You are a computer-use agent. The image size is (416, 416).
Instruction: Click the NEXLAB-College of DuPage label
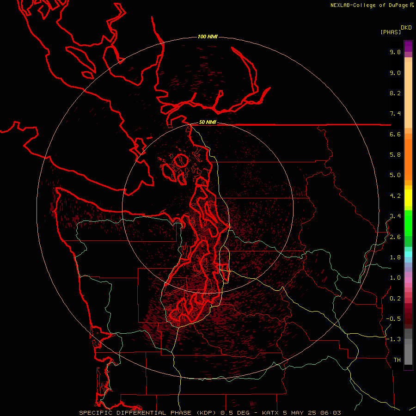pos(369,5)
